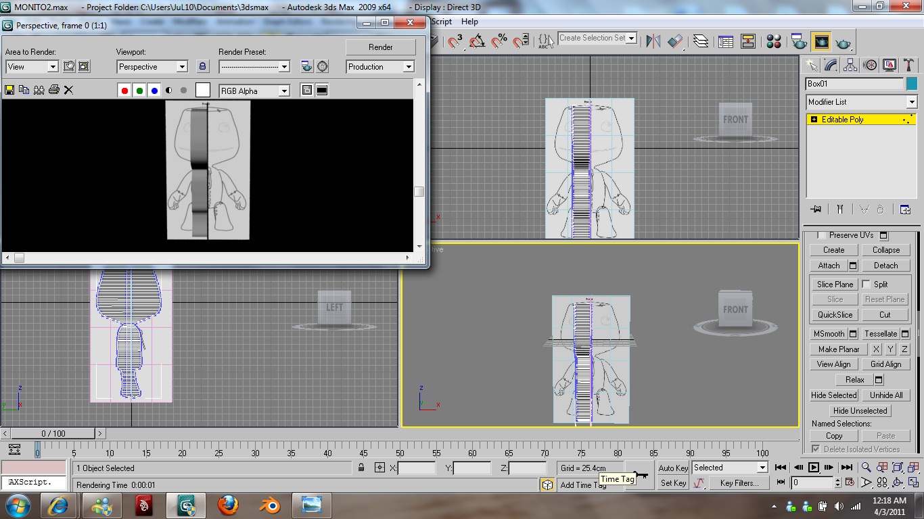Click the Auto Region Selected icon
The height and width of the screenshot is (519, 924).
[84, 66]
